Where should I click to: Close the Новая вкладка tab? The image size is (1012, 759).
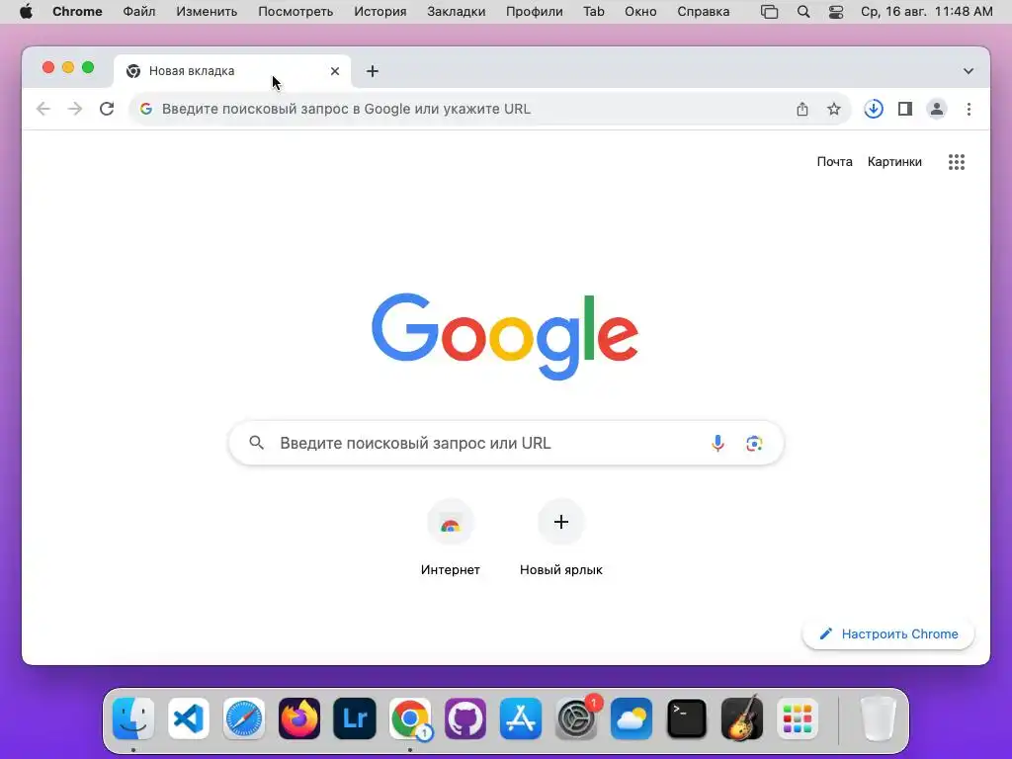click(x=335, y=71)
